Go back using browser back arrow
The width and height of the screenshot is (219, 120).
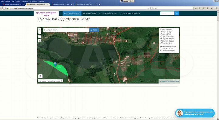tap(2, 8)
